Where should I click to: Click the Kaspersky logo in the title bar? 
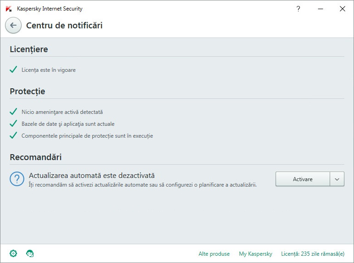tap(9, 9)
